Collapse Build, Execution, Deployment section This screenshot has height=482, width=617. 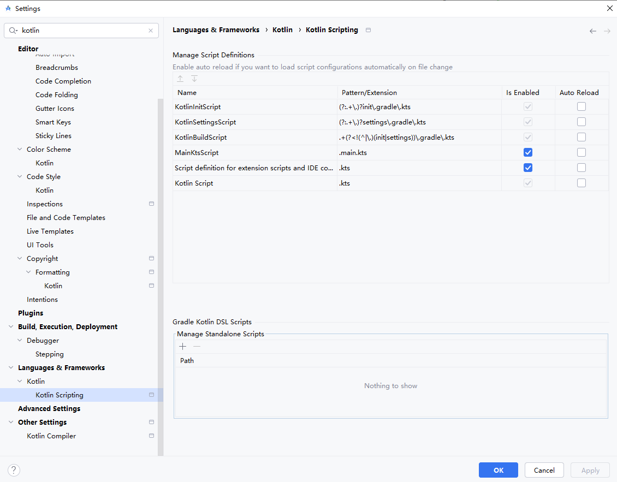click(11, 326)
